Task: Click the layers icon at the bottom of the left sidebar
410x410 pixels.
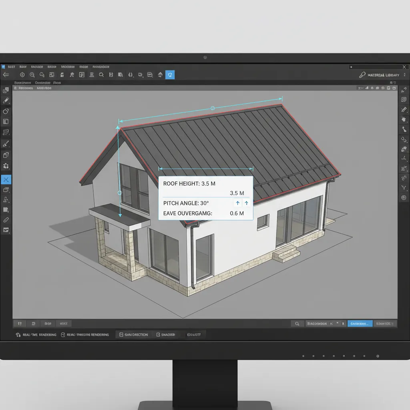Action: pos(6,230)
